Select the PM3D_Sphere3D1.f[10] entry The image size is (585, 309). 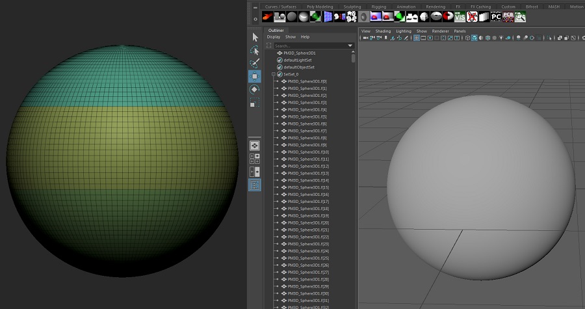pyautogui.click(x=308, y=152)
